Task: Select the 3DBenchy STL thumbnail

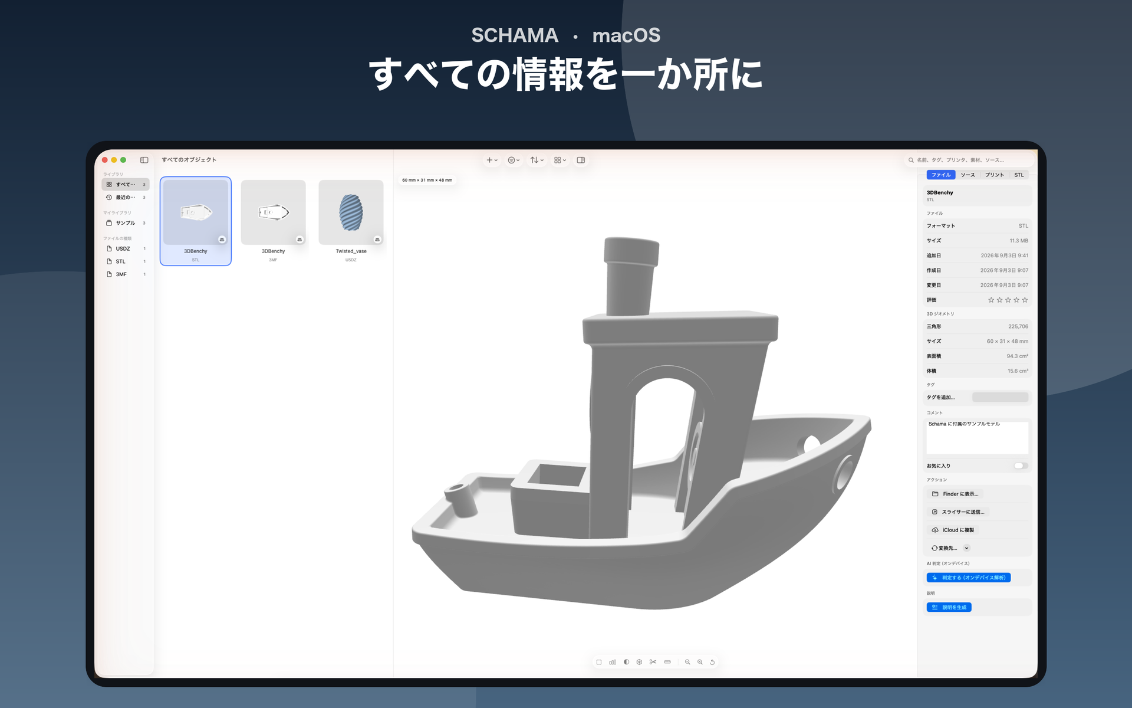Action: point(196,212)
